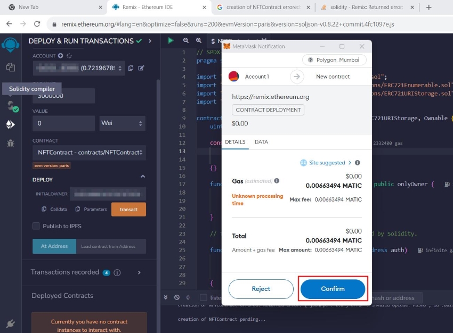
Task: Toggle listen on all transactions checkbox
Action: coord(204,297)
